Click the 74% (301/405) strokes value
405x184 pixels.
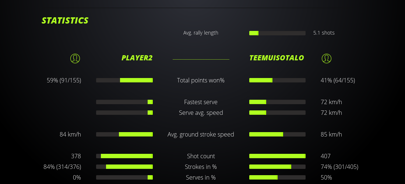[x=339, y=167]
